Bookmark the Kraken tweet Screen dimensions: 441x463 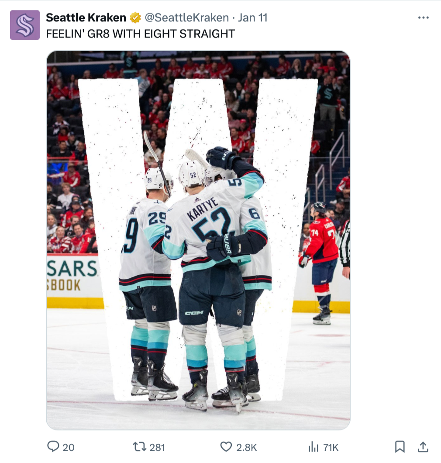click(x=400, y=447)
